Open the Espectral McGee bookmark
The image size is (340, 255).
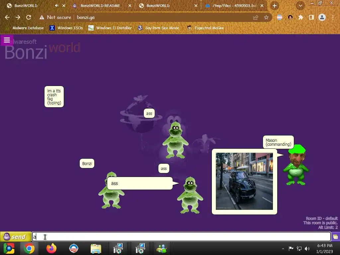[x=206, y=28]
